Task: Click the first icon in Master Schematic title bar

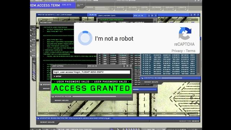Action: click(191, 15)
